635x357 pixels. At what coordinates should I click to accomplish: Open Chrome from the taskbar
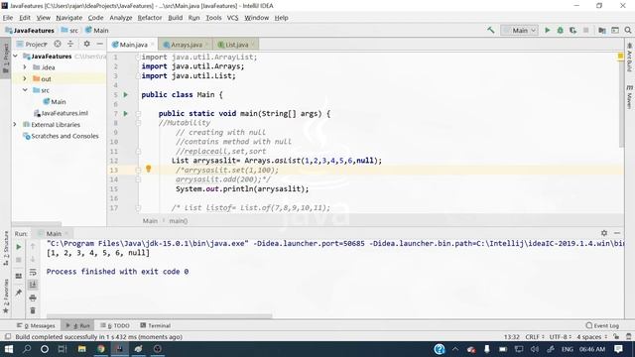pyautogui.click(x=101, y=349)
